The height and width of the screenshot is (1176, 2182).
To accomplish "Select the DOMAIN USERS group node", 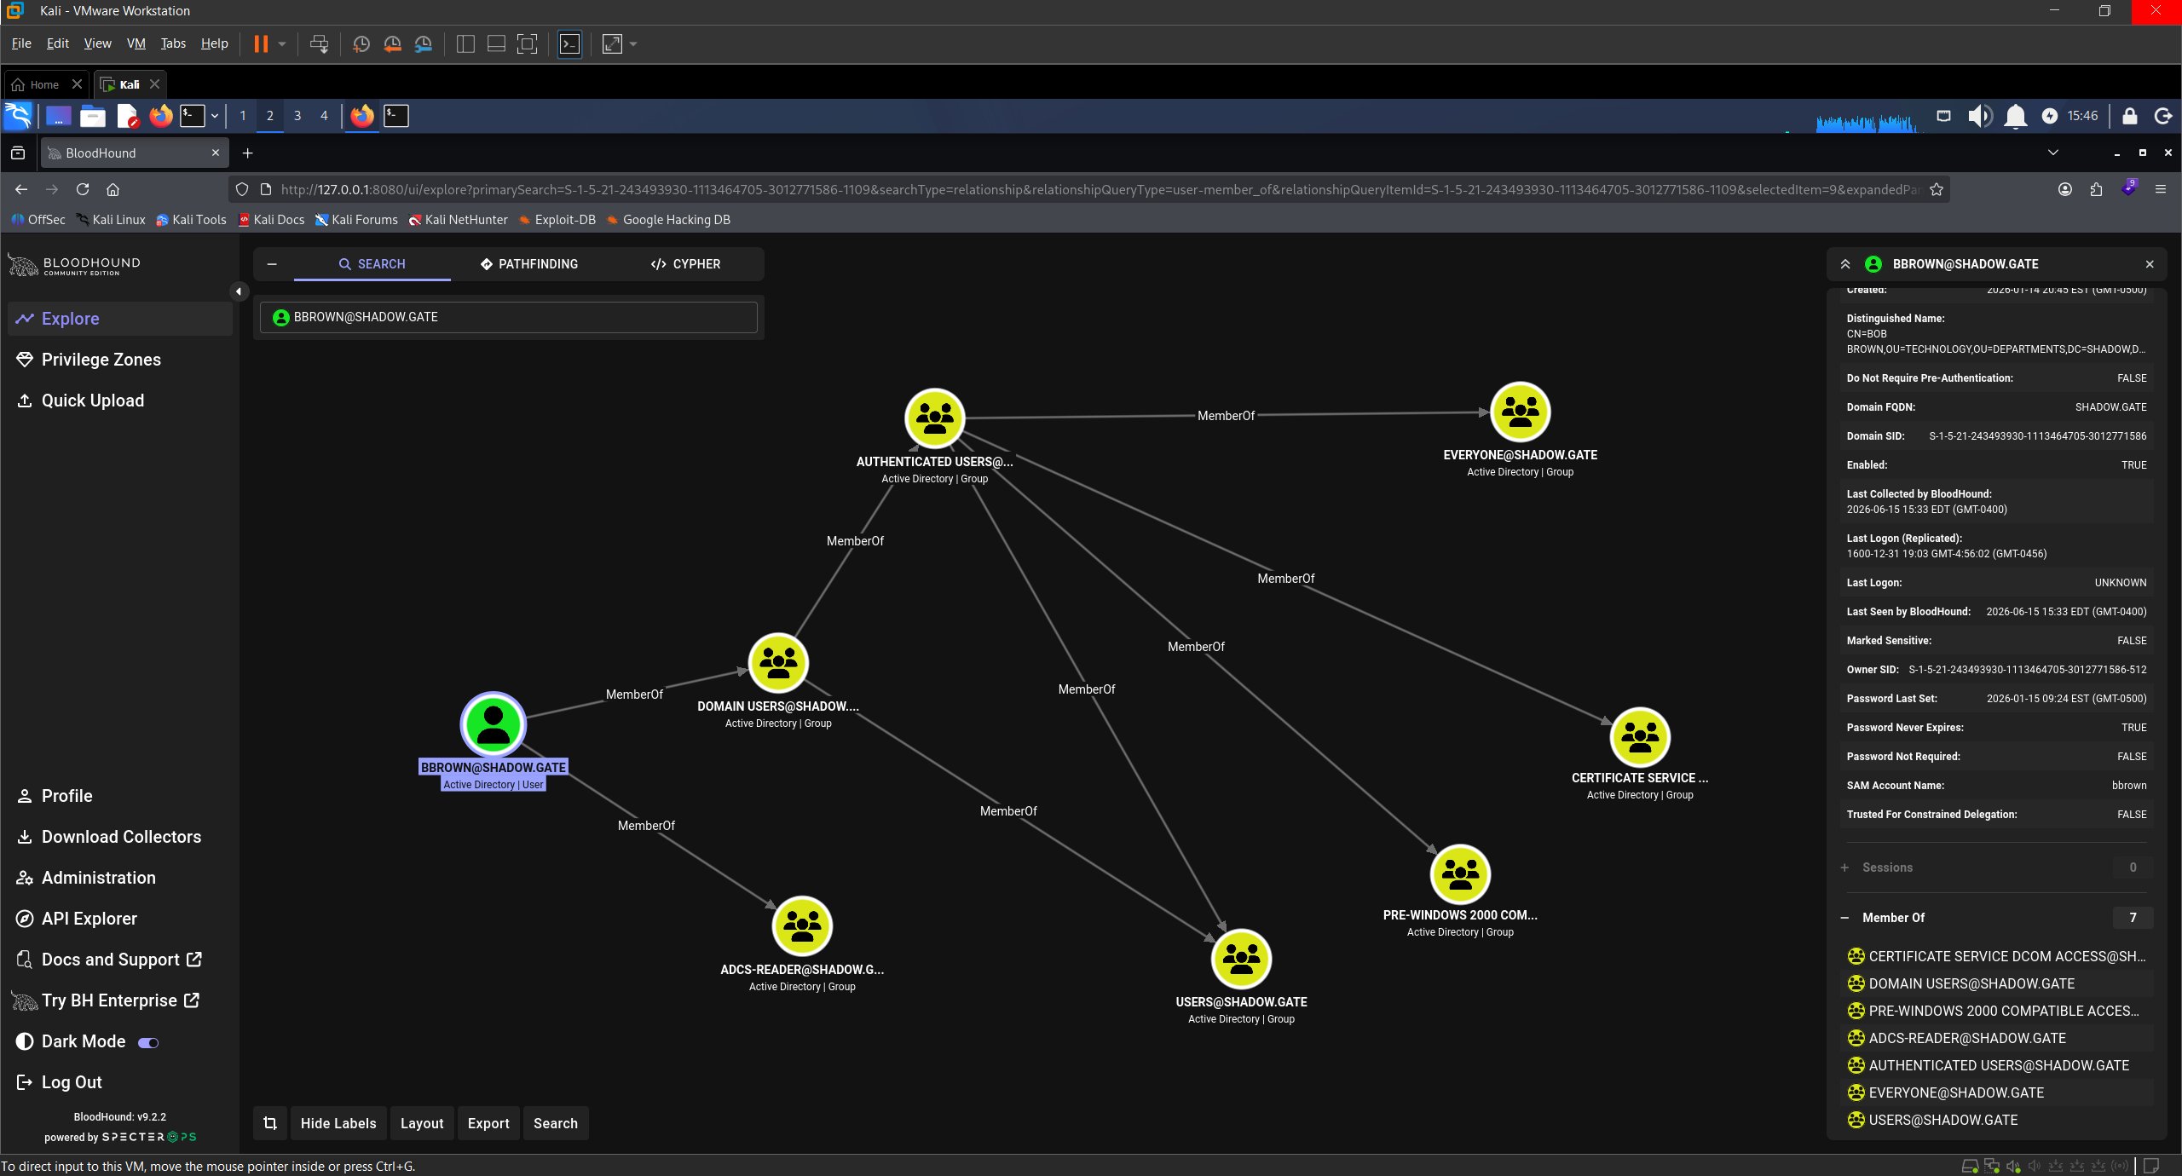I will (778, 663).
